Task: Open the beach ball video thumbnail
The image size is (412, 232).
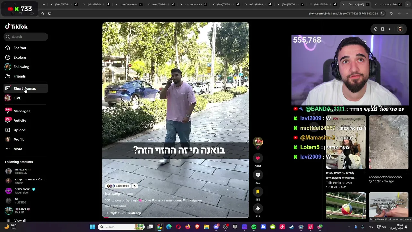Action: click(346, 206)
